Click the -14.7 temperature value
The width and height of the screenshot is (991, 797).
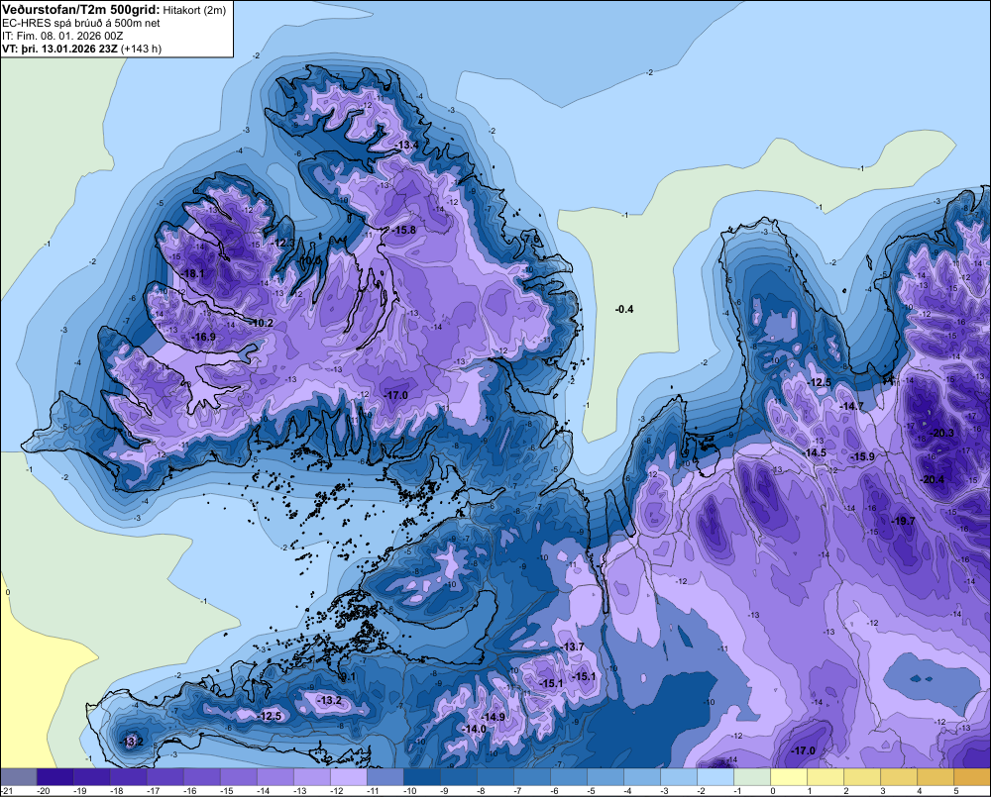point(851,406)
